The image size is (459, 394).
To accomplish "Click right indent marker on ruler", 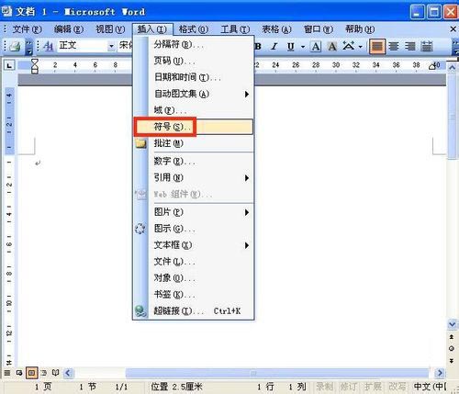I will coord(432,66).
